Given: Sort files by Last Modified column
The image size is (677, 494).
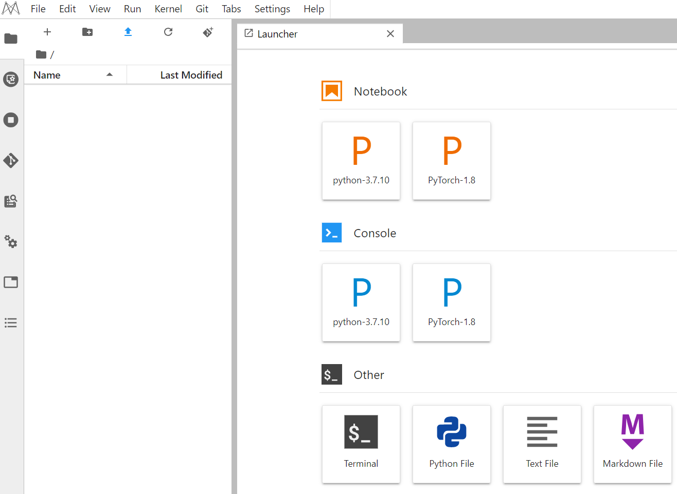Looking at the screenshot, I should (179, 75).
